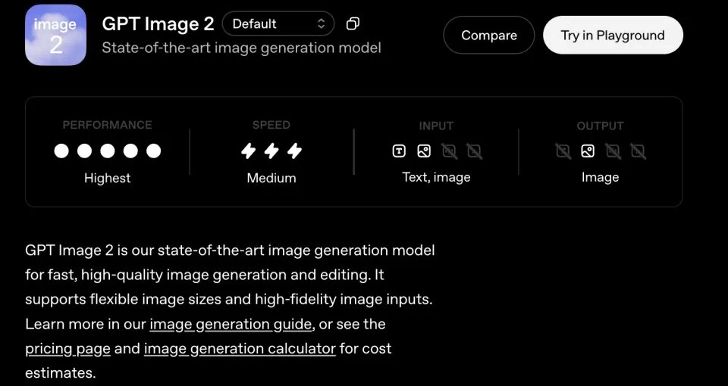This screenshot has height=386, width=728.
Task: Click the third lightning bolt speed icon
Action: tap(294, 151)
